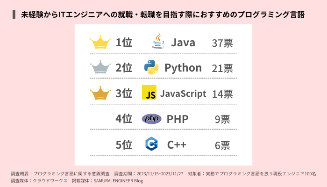Click the 14票 vote count
Viewport: 327px width, 187px height.
(x=222, y=93)
